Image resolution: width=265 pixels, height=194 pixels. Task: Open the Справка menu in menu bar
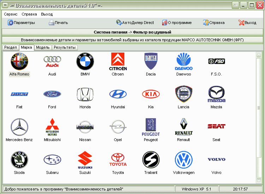pyautogui.click(x=29, y=14)
